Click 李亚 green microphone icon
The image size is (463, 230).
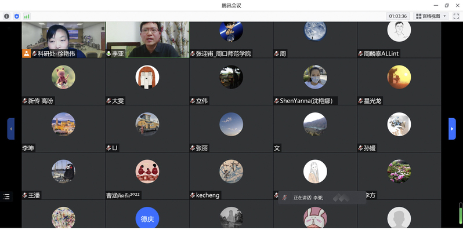coord(108,54)
